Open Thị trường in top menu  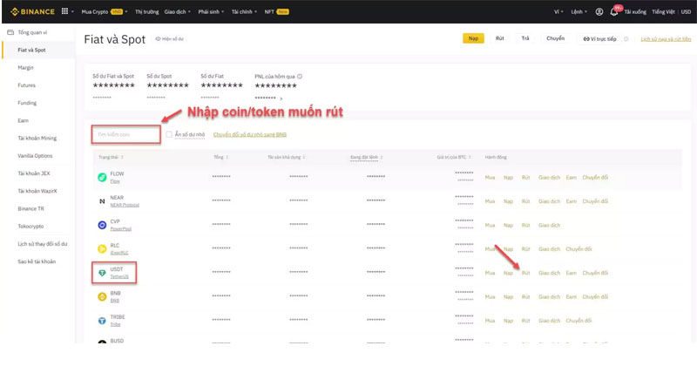point(146,11)
